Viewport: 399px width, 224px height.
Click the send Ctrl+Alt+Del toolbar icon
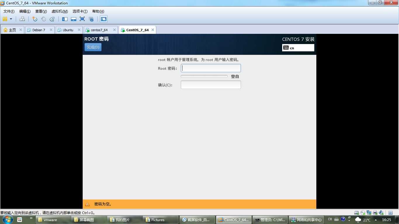(x=22, y=19)
